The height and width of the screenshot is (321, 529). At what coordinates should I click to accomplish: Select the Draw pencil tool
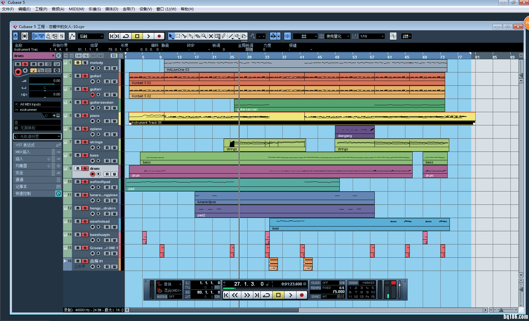tap(224, 36)
